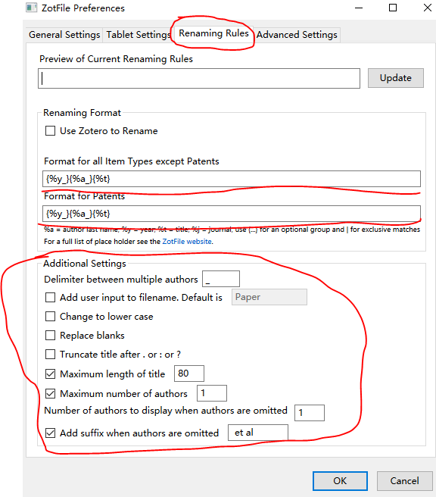Switch to the Tablet Settings tab
The image size is (436, 497).
pos(138,35)
